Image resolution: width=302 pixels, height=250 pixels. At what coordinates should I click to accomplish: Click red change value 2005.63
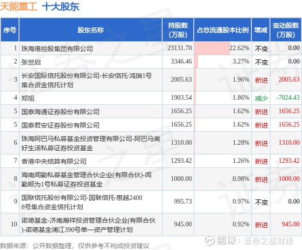pyautogui.click(x=289, y=79)
